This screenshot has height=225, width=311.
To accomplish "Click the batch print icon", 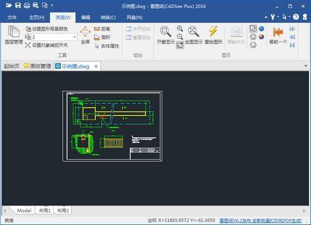I will (35, 6).
